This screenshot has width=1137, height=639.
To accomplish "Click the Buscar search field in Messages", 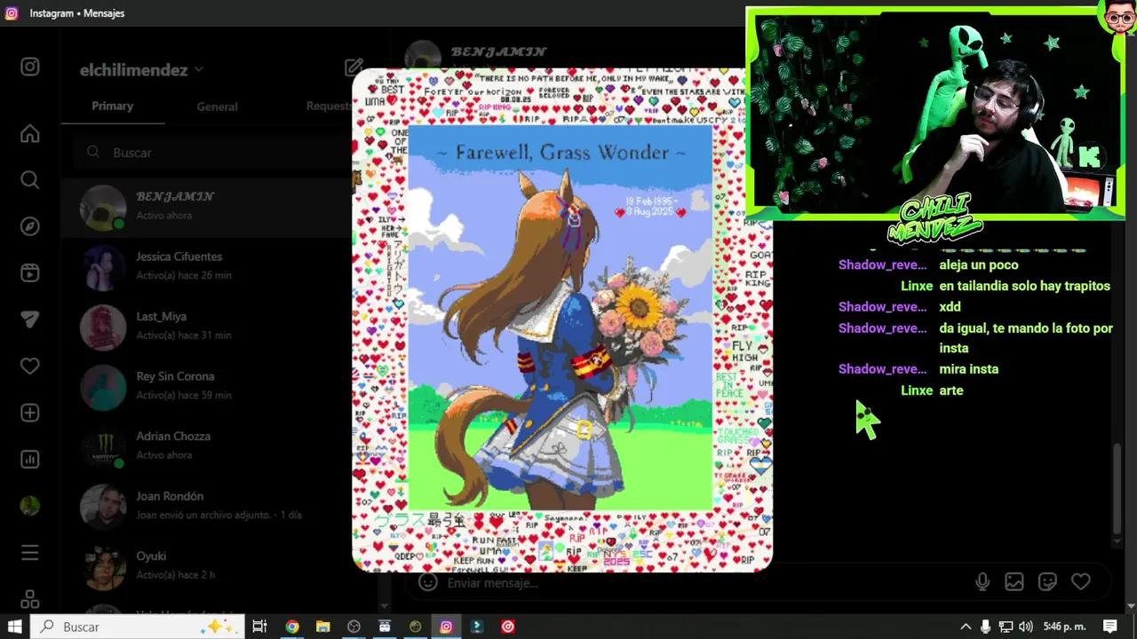I will point(213,153).
